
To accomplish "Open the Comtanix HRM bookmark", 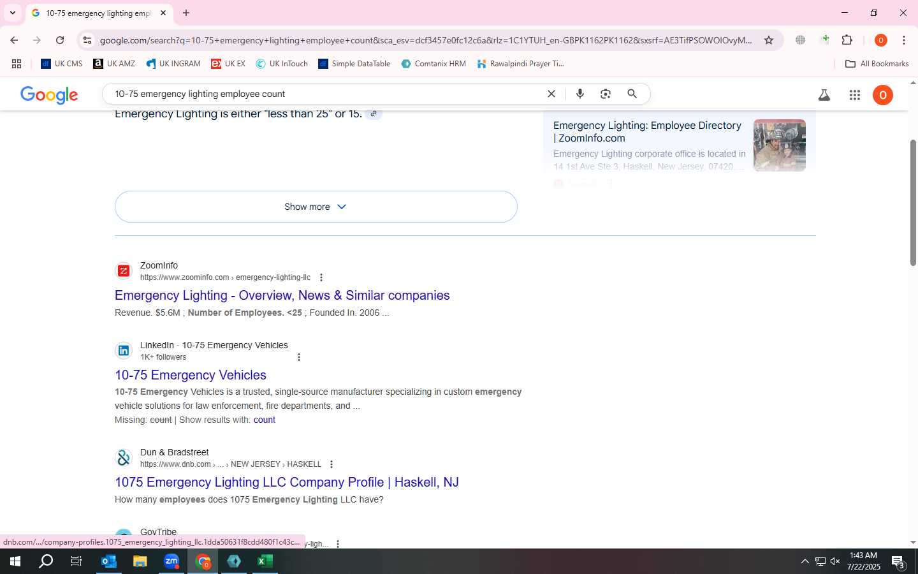I will coord(433,64).
